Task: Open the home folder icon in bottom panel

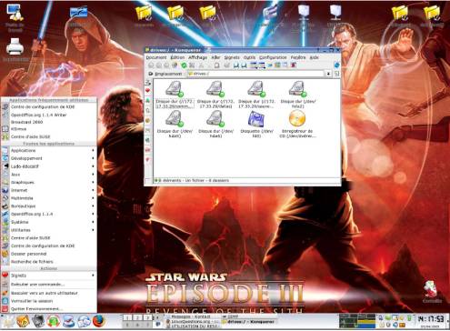Action: tap(23, 321)
